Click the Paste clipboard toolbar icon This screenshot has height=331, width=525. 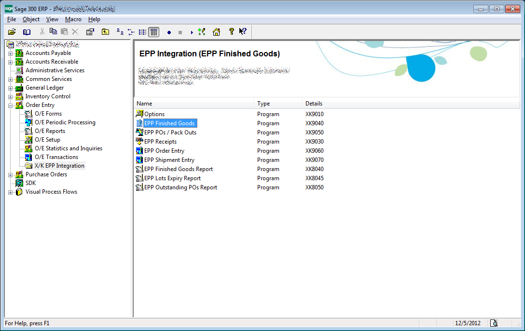click(64, 32)
